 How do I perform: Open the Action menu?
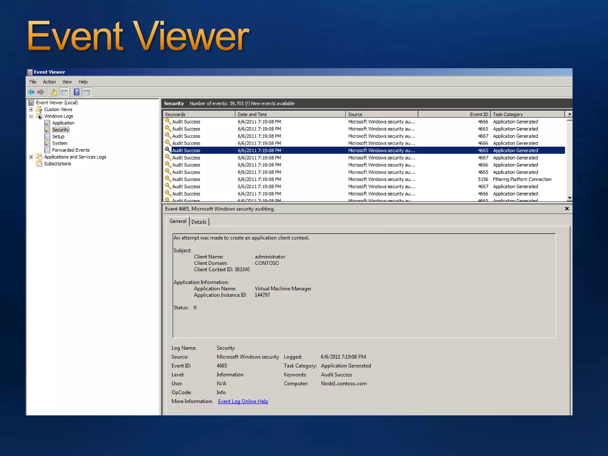[49, 82]
